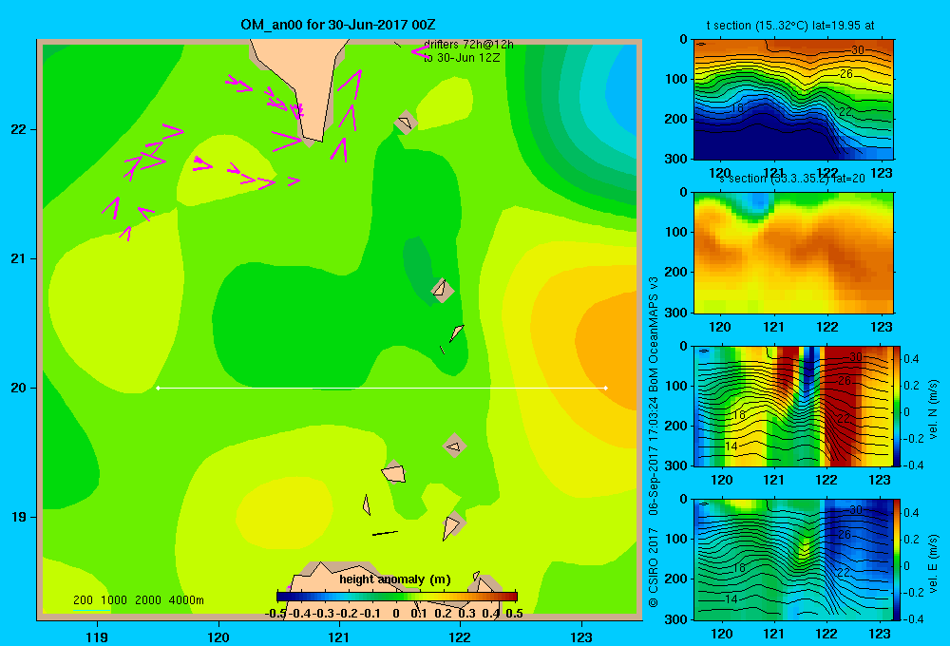950x646 pixels.
Task: Click latitude tick label "21" on main map
Action: point(18,258)
